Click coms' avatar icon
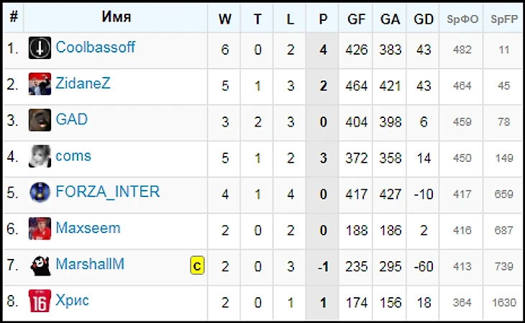The height and width of the screenshot is (323, 525). [x=40, y=157]
